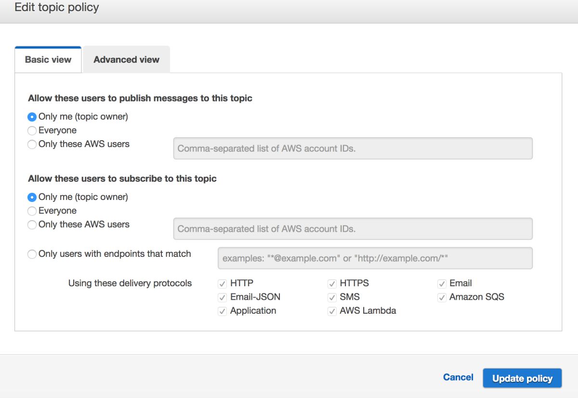Switch to the Advanced view tab
The height and width of the screenshot is (398, 578).
tap(126, 60)
